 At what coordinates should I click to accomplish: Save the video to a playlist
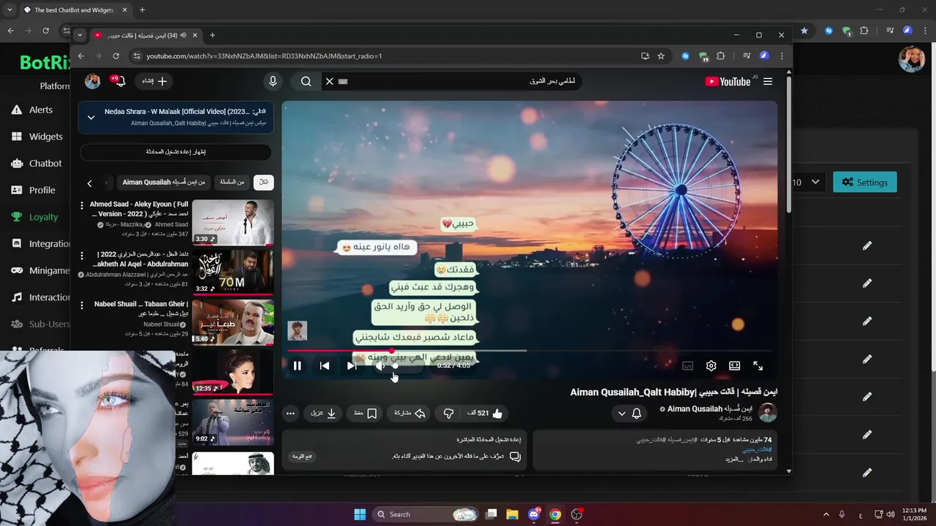[x=365, y=413]
